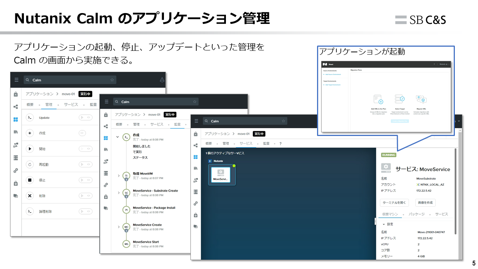Click the blueprint nodes icon in MoveService window sidebar
The image size is (478, 269).
pyautogui.click(x=196, y=145)
